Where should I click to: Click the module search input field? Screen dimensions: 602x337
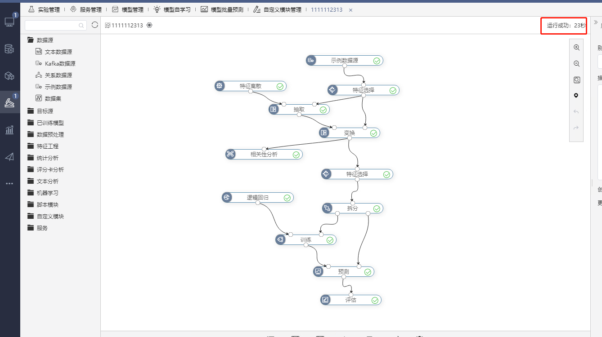coord(56,25)
